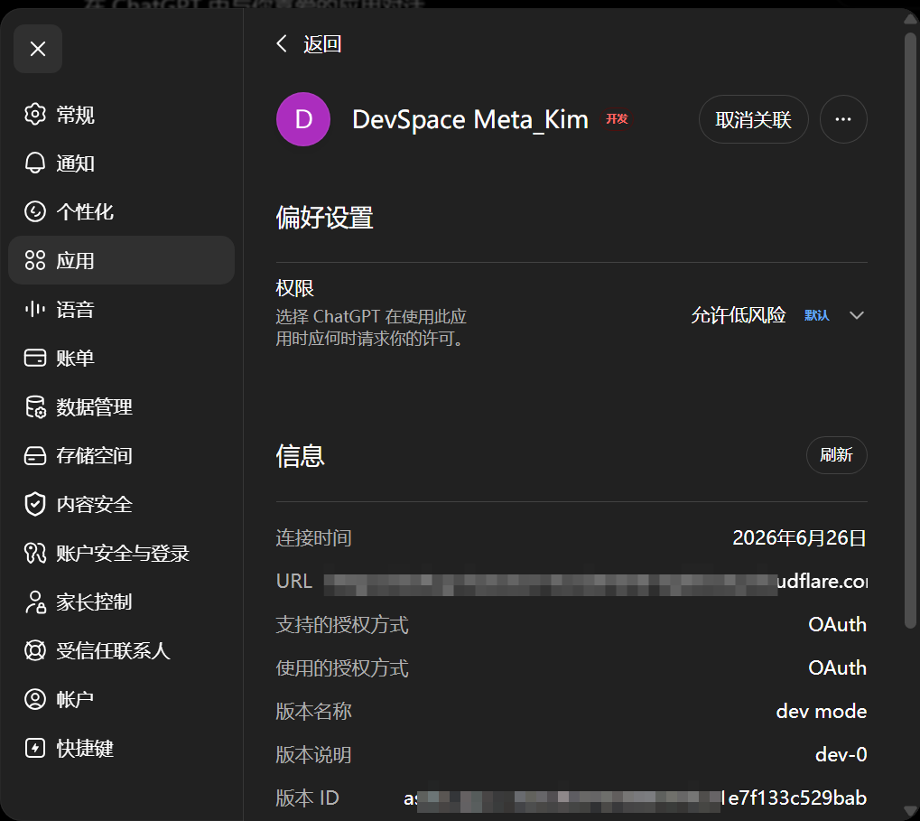The image size is (920, 821).
Task: Click the Parental controls icon (家长控制)
Action: [35, 602]
